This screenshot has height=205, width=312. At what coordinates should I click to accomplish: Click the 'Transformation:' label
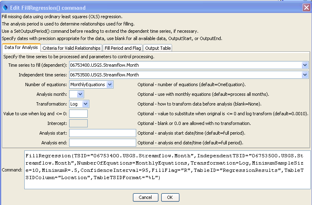(x=52, y=104)
